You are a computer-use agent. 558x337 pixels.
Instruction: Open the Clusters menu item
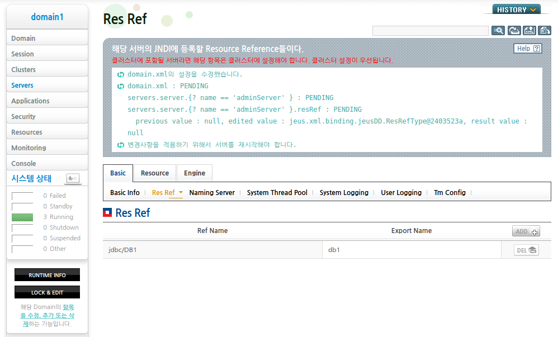click(48, 69)
